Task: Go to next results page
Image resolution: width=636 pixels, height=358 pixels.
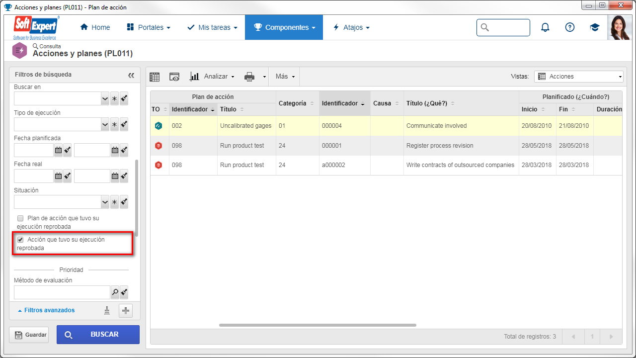Action: (x=611, y=337)
